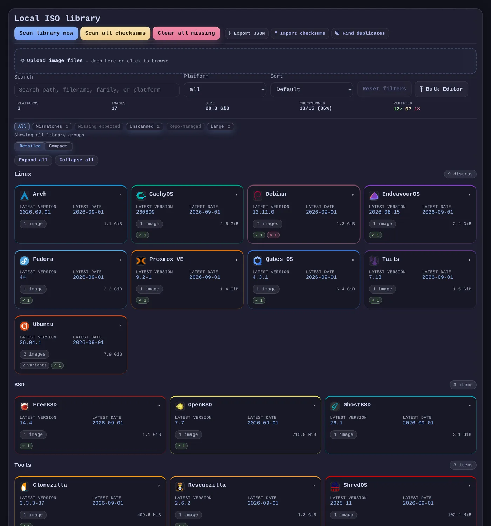Expand the Debian card
This screenshot has width=491, height=526.
click(x=353, y=195)
